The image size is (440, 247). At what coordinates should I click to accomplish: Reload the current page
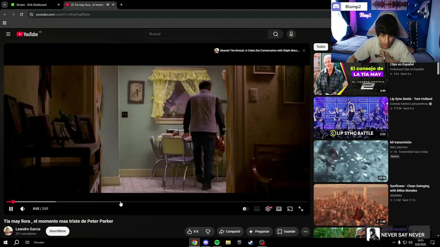pyautogui.click(x=21, y=14)
